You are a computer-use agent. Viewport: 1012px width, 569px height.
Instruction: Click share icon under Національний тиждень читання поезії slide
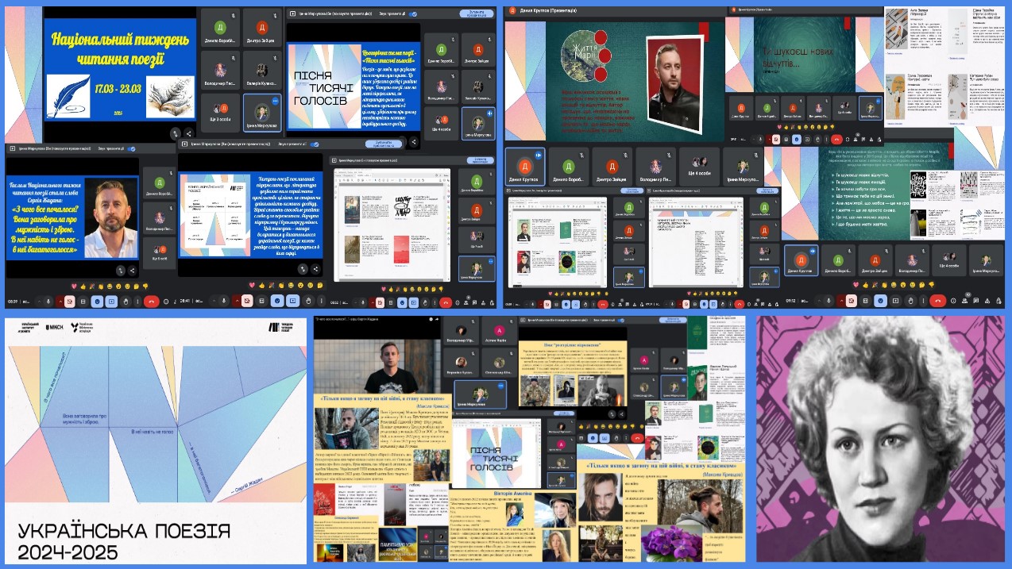(188, 133)
